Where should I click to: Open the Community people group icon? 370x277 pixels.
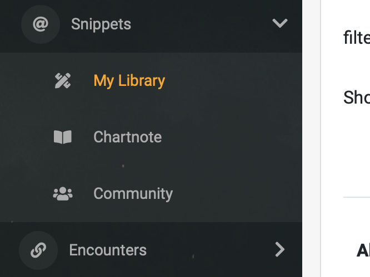[x=63, y=193]
